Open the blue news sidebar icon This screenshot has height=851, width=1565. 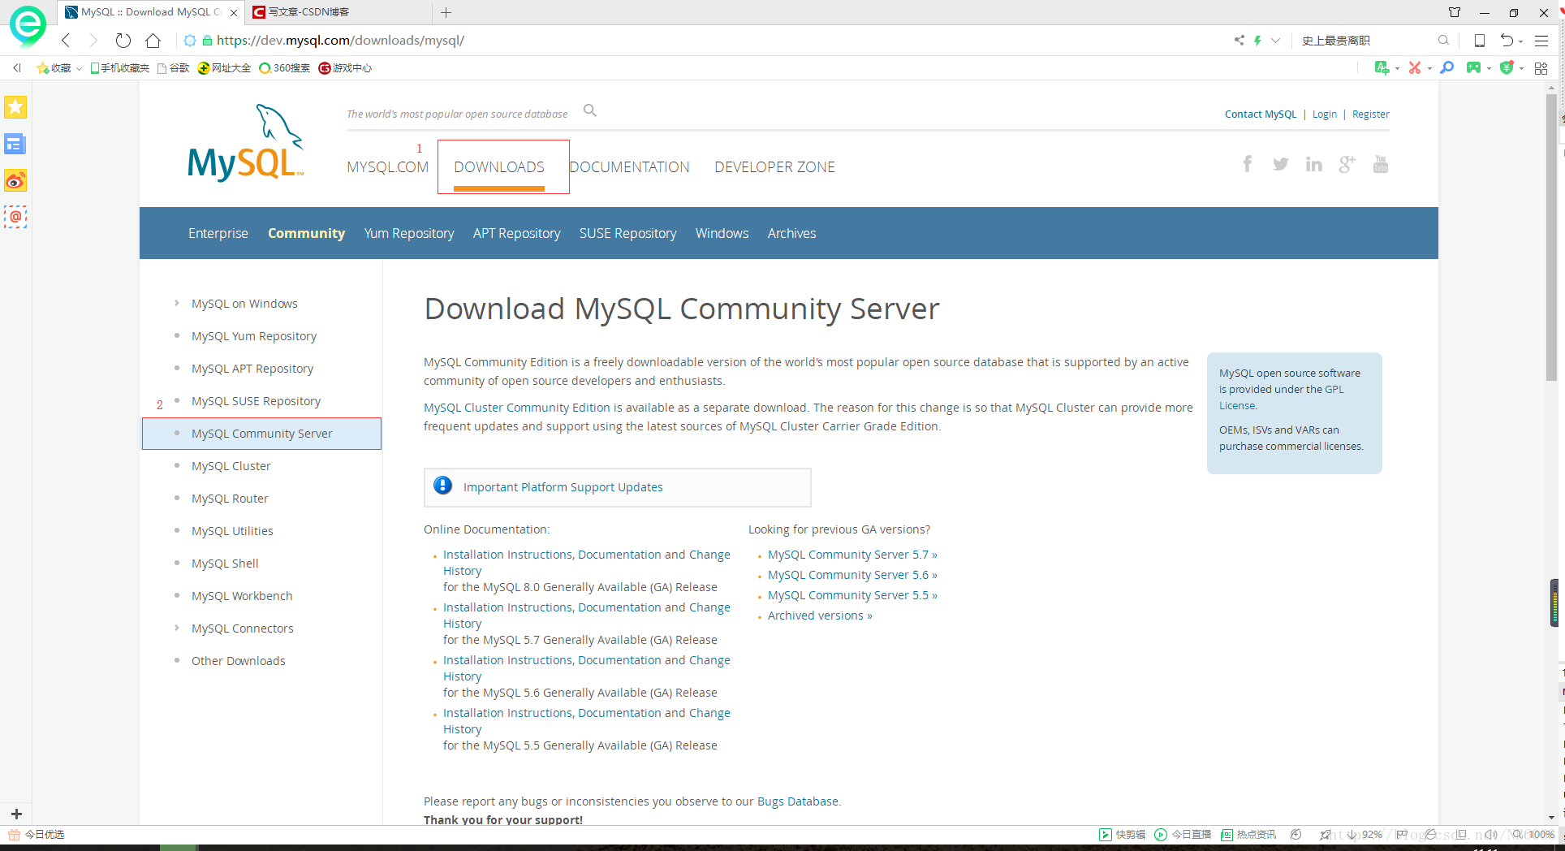pos(15,144)
